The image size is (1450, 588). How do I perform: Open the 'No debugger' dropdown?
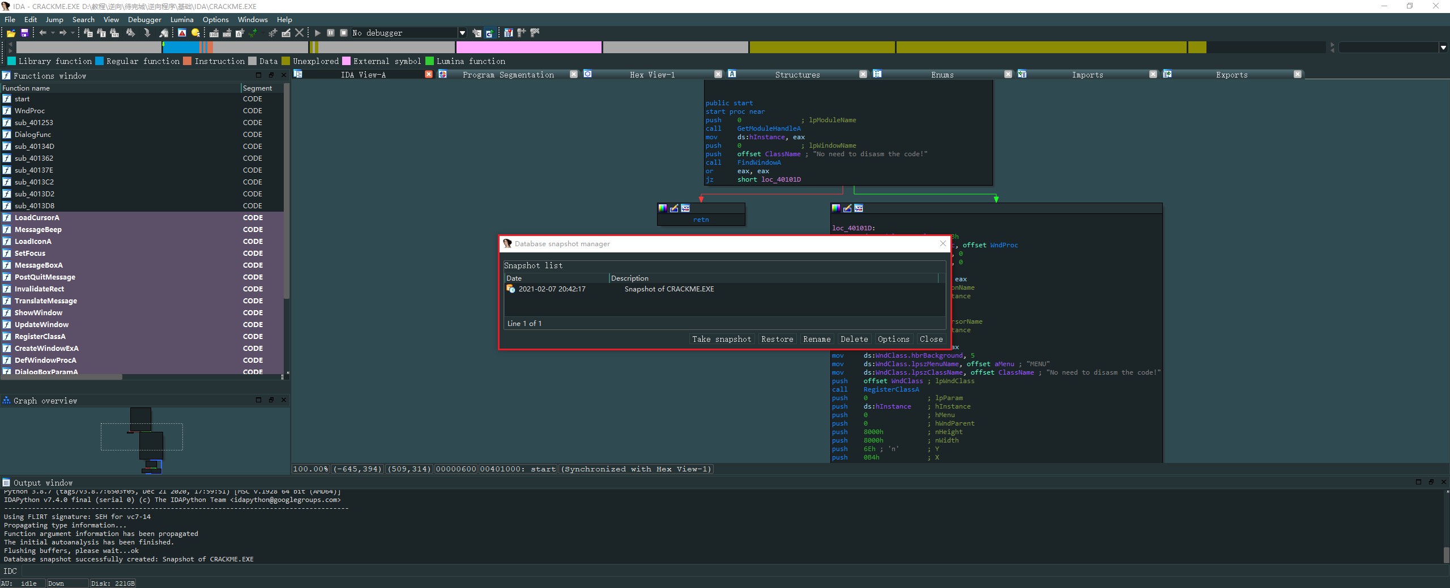(462, 33)
